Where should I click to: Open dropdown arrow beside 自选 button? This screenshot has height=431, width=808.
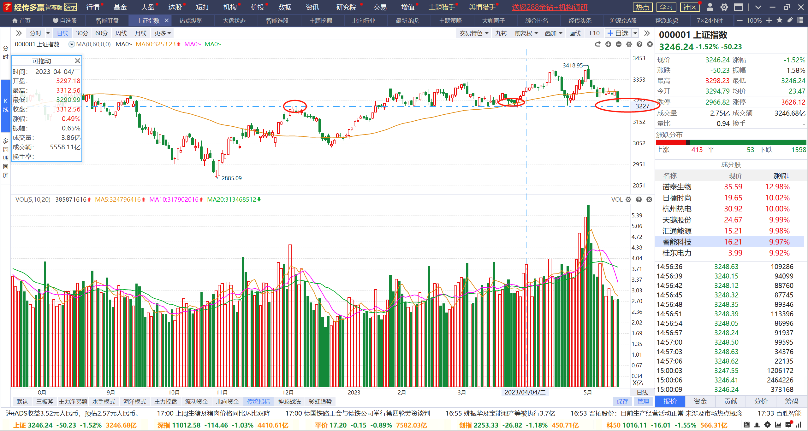click(635, 33)
